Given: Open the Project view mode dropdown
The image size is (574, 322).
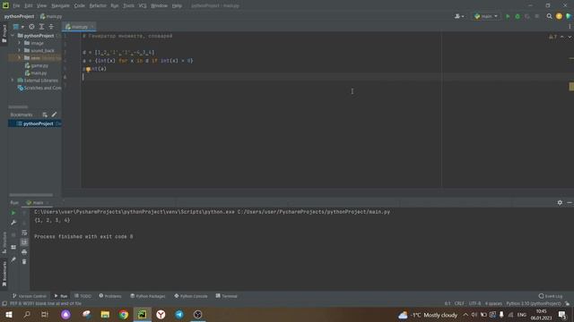Looking at the screenshot, I should [18, 27].
